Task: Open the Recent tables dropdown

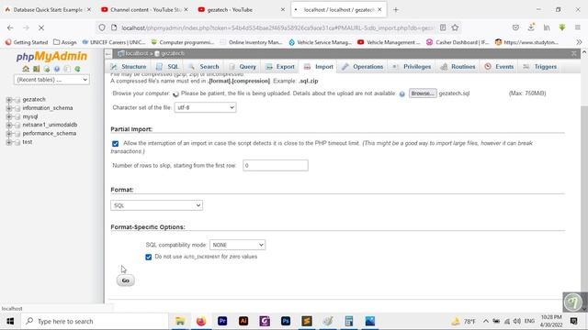Action: click(51, 80)
